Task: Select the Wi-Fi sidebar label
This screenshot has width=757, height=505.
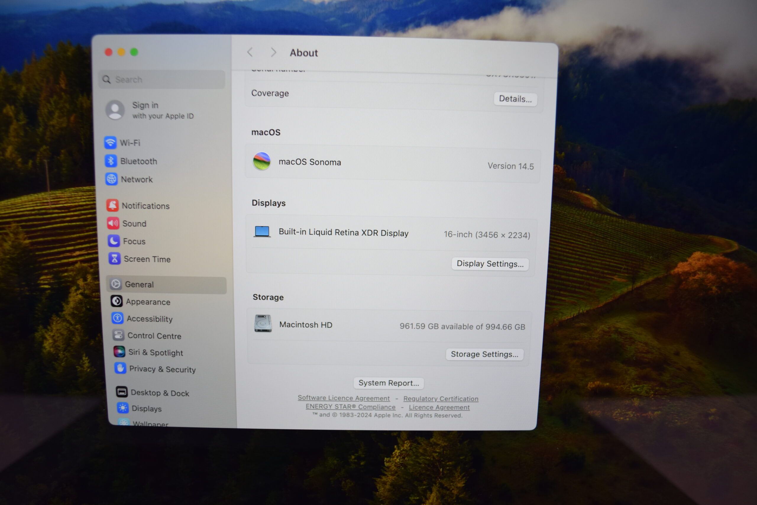Action: pos(130,143)
